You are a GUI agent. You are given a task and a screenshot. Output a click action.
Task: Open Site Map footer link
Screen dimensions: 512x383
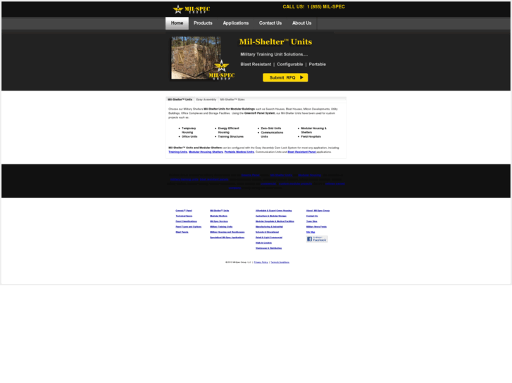point(311,232)
